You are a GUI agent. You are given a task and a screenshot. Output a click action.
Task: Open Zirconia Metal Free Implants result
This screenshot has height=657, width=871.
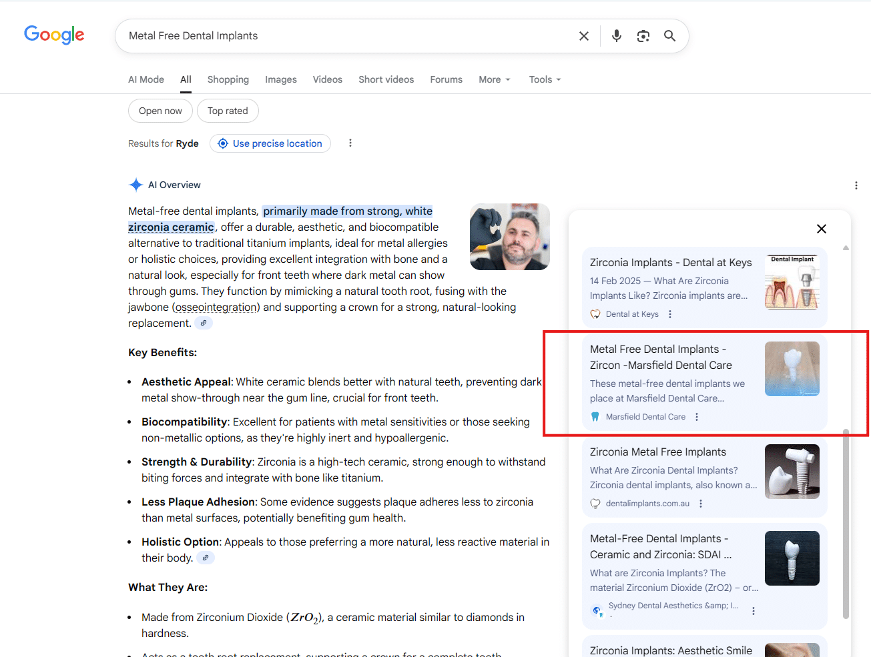[x=657, y=452]
